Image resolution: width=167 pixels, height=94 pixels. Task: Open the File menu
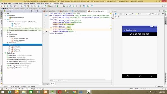tap(2, 3)
